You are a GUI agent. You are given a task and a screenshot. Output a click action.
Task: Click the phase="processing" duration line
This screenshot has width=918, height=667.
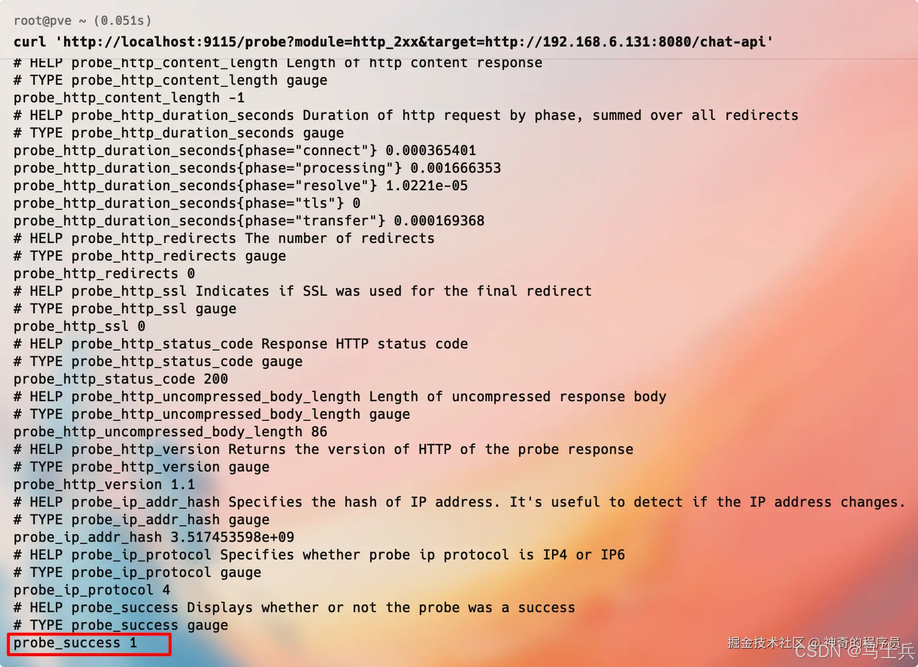click(257, 168)
